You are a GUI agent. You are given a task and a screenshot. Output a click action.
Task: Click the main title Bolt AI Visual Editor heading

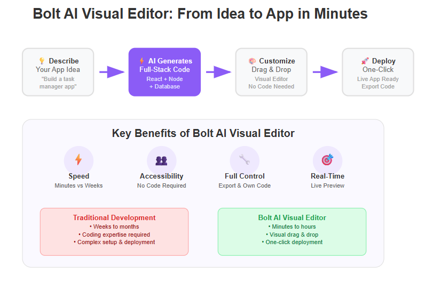coord(200,13)
